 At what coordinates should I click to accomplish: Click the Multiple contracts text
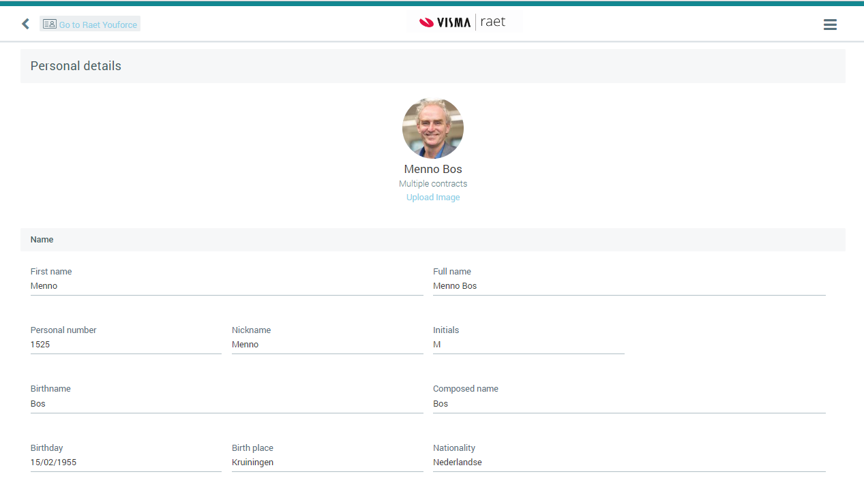[x=433, y=184]
